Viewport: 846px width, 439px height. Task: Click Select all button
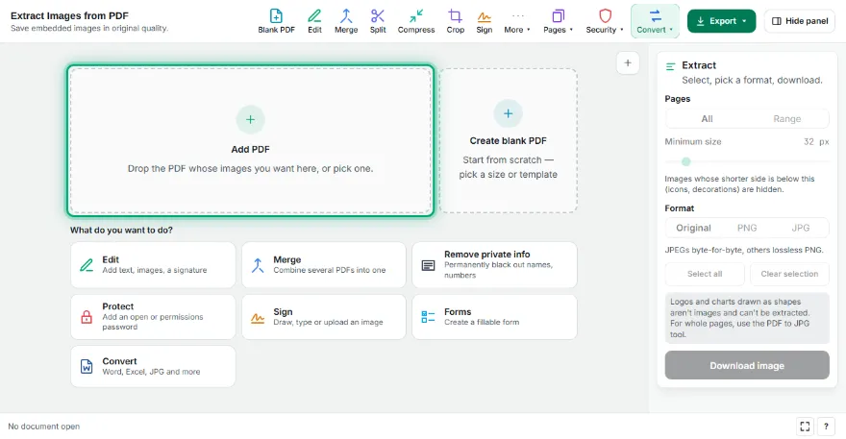(x=705, y=274)
